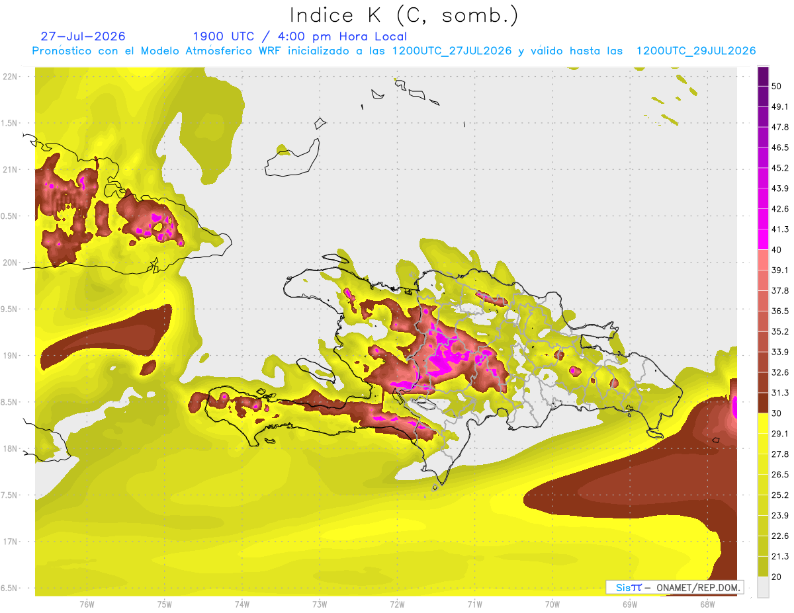Click the salmon 39.1 legend color band
794x613 pixels.
pos(763,260)
